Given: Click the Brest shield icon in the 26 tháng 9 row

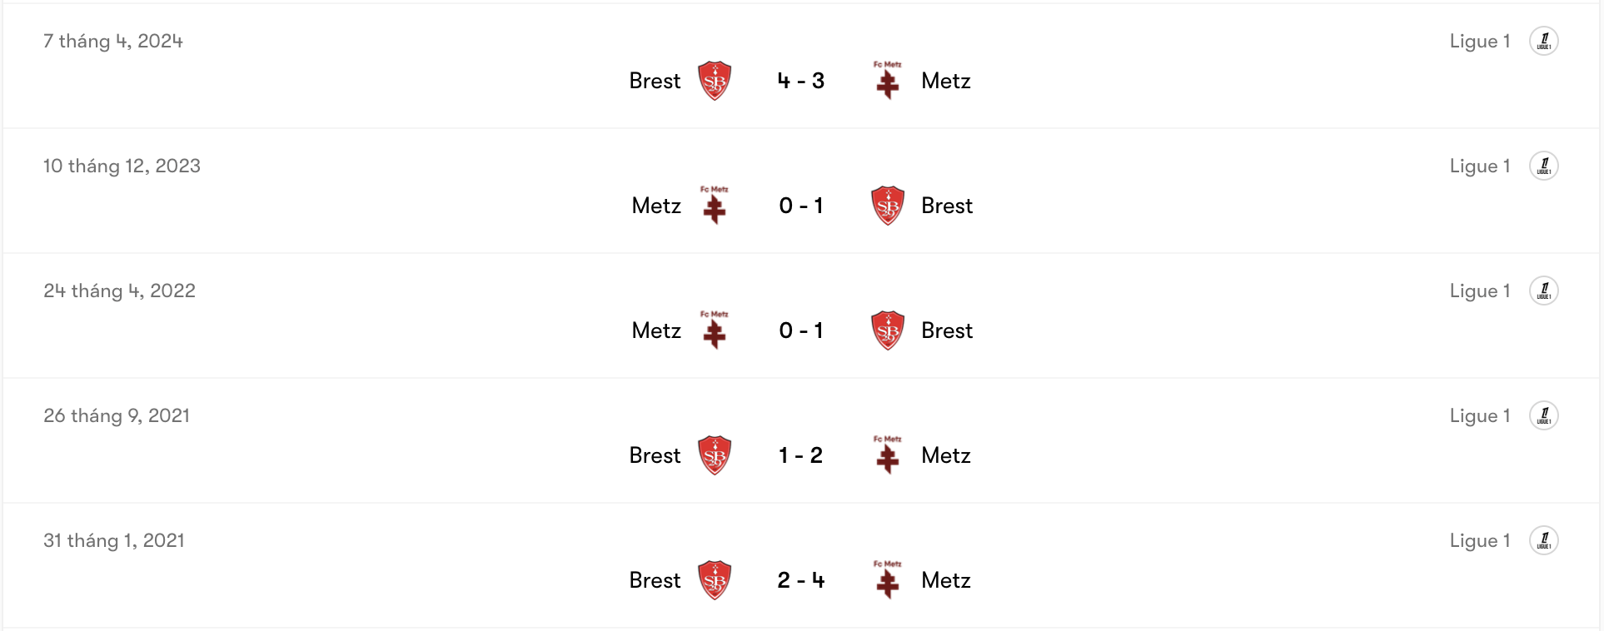Looking at the screenshot, I should (716, 455).
